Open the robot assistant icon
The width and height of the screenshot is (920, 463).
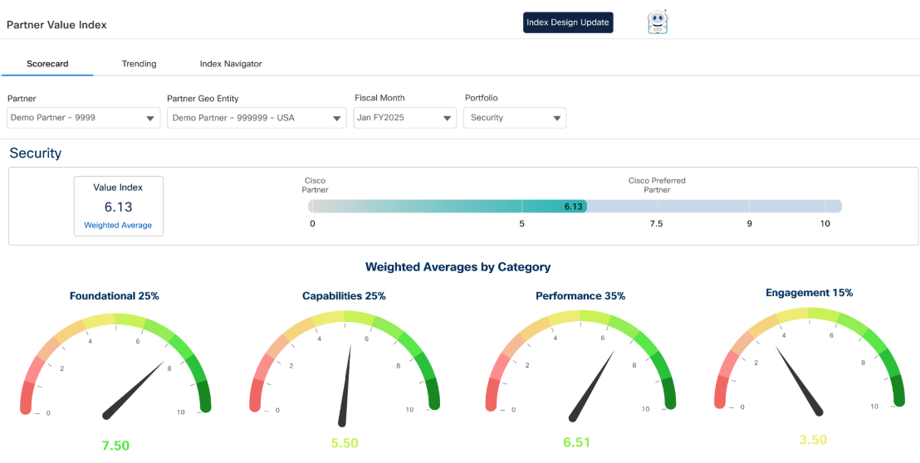click(657, 22)
